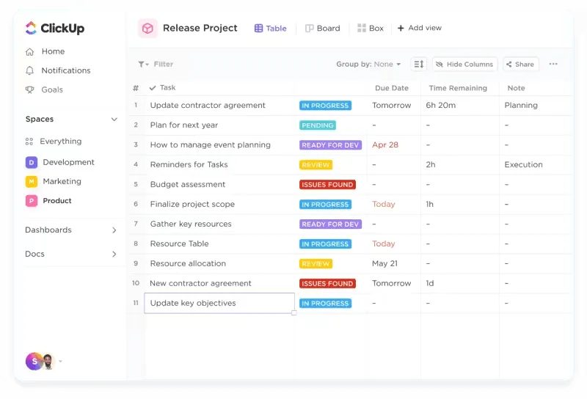Click the Hide Columns button
Image resolution: width=587 pixels, height=399 pixels.
point(464,65)
